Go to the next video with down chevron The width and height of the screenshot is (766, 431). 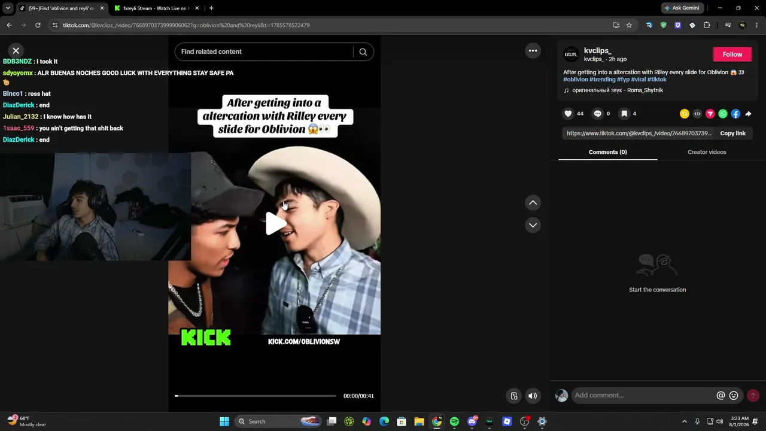[x=533, y=225]
